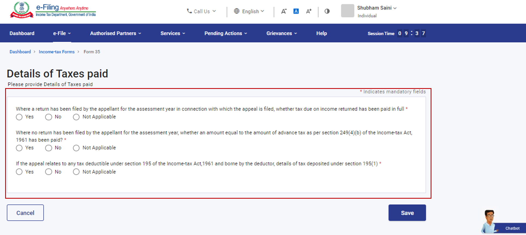
Task: Click the Save button
Action: 407,213
